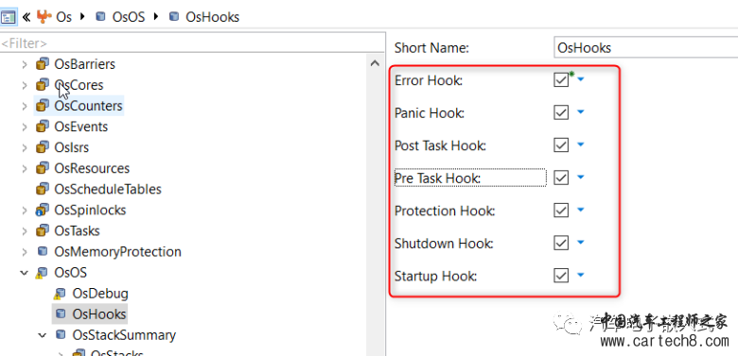Click the OsSpinlocks container icon
This screenshot has height=356, width=738.
[x=43, y=210]
